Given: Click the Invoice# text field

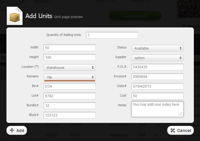Looking at the screenshot, I should coord(157,77).
